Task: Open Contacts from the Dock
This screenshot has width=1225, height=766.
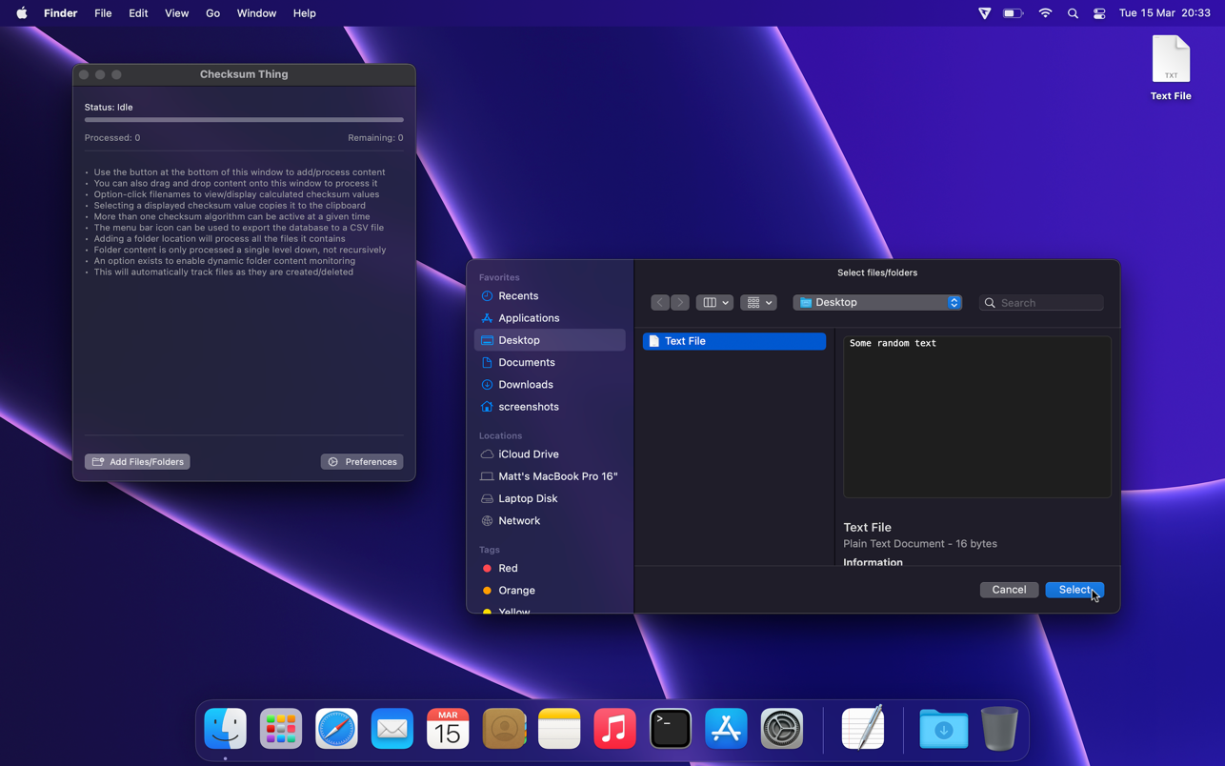Action: [504, 729]
